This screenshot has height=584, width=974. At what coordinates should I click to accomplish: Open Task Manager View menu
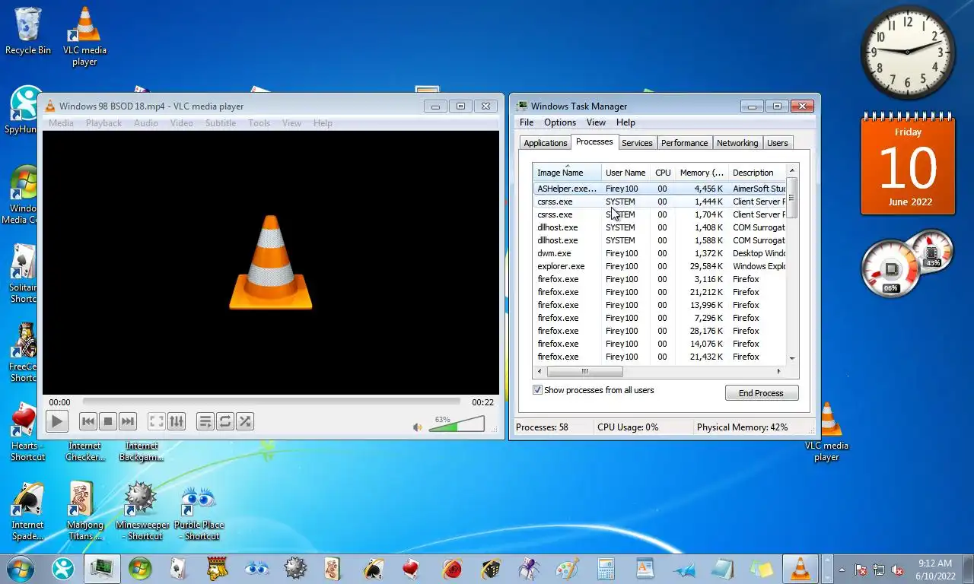click(x=596, y=122)
